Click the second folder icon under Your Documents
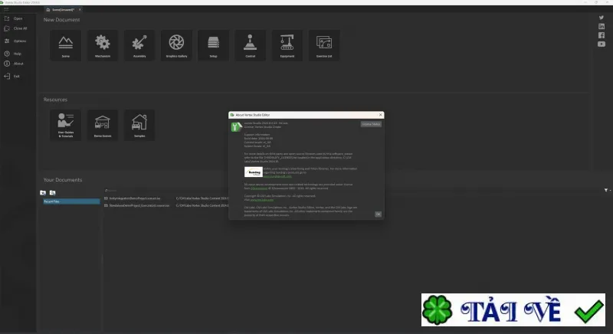The image size is (613, 334). pyautogui.click(x=52, y=192)
